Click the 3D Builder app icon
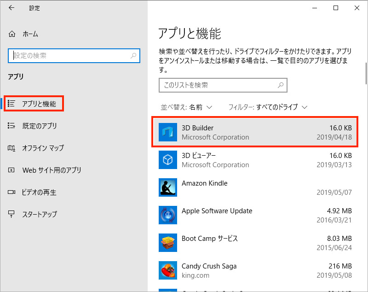 coord(168,132)
